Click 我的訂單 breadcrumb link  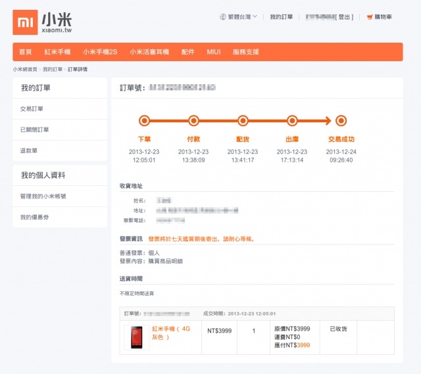coord(53,69)
